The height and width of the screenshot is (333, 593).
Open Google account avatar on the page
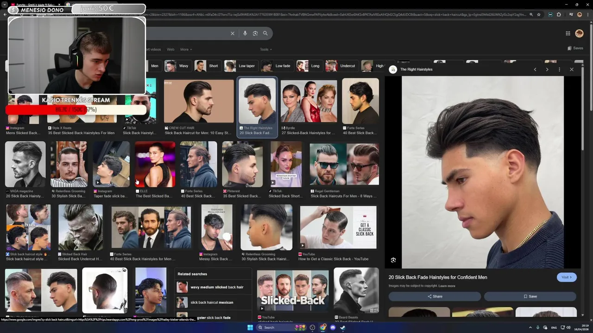[579, 33]
